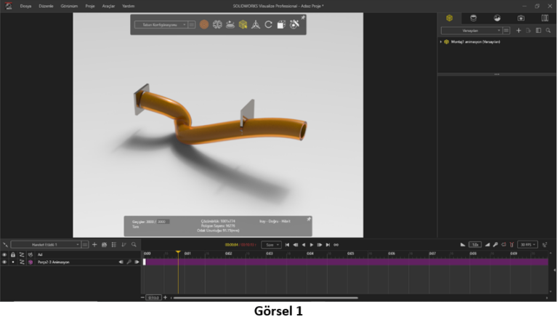Toggle the eye icon on the Ad header row
This screenshot has height=322, width=558.
tap(4, 254)
